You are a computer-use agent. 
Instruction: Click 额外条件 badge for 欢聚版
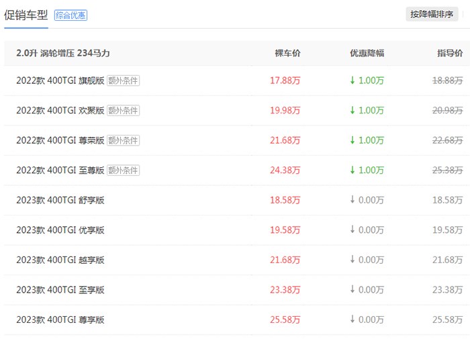(123, 111)
